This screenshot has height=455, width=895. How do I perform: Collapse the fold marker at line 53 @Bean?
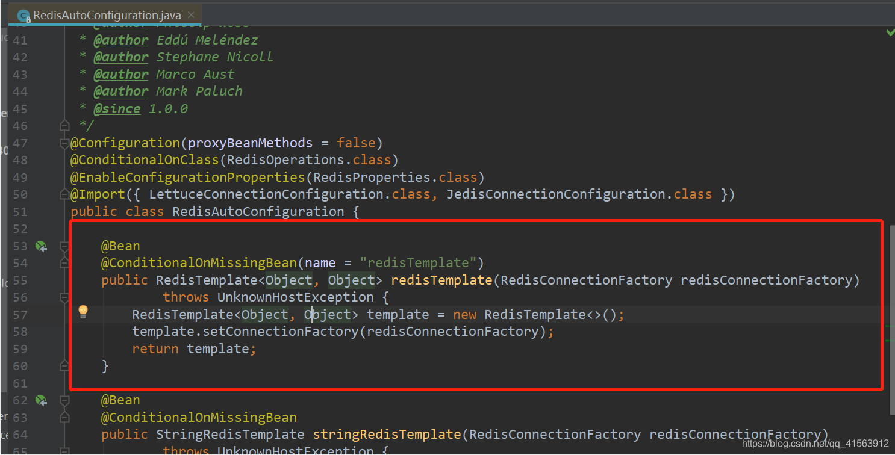point(65,246)
